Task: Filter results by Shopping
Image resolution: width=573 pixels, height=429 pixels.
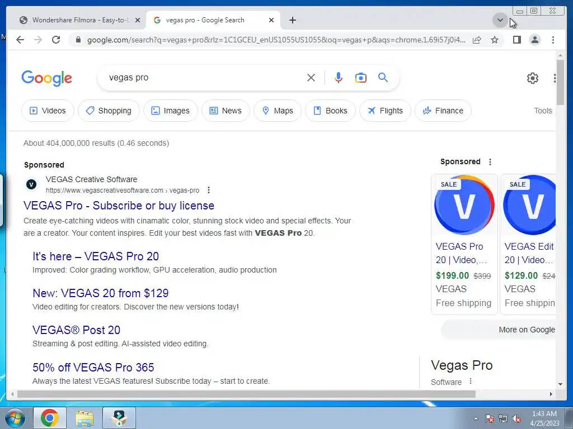Action: click(109, 111)
